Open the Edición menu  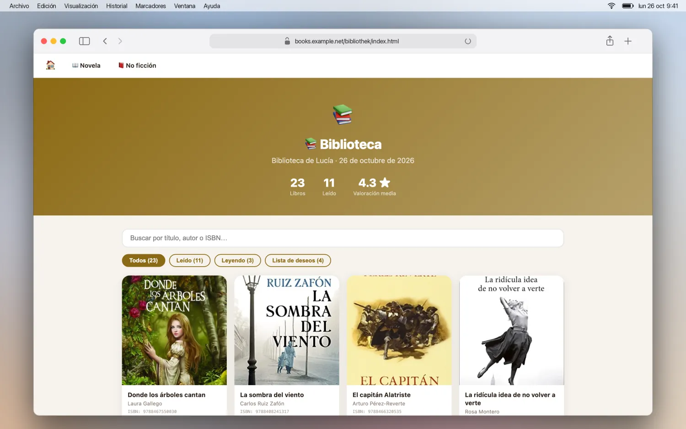tap(47, 6)
